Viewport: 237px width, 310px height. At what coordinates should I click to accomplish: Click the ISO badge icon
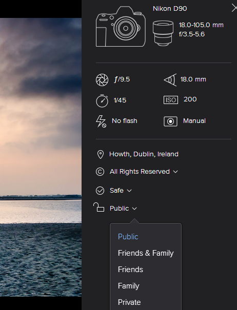click(x=171, y=100)
